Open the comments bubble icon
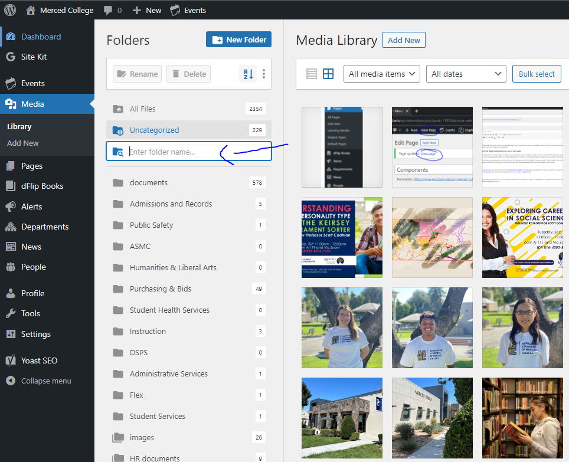 pos(108,10)
